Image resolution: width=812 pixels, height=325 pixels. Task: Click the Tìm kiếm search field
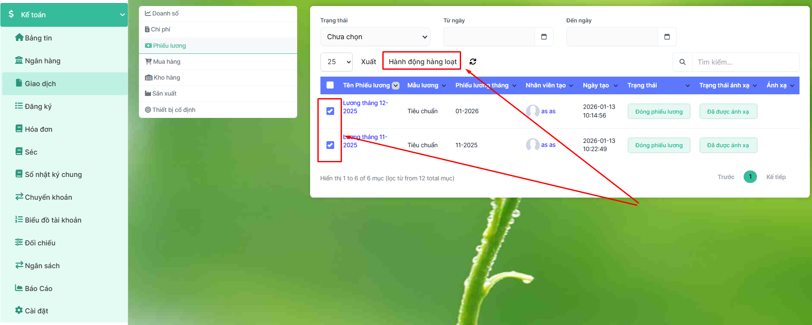tap(745, 62)
